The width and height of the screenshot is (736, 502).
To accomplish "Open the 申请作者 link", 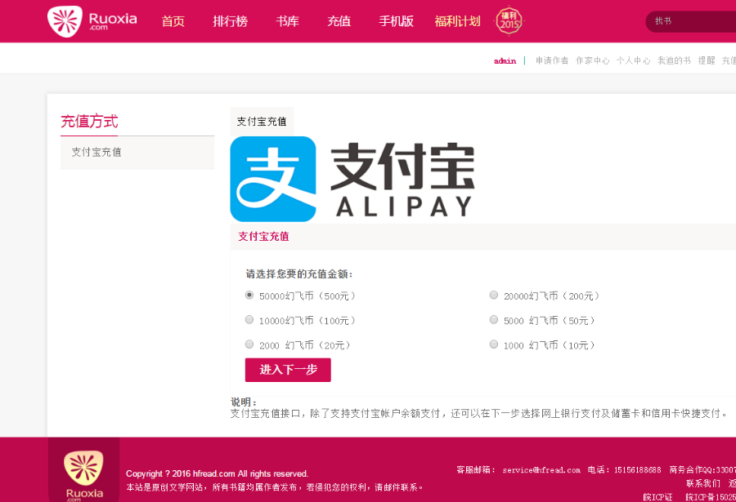I will (x=552, y=60).
